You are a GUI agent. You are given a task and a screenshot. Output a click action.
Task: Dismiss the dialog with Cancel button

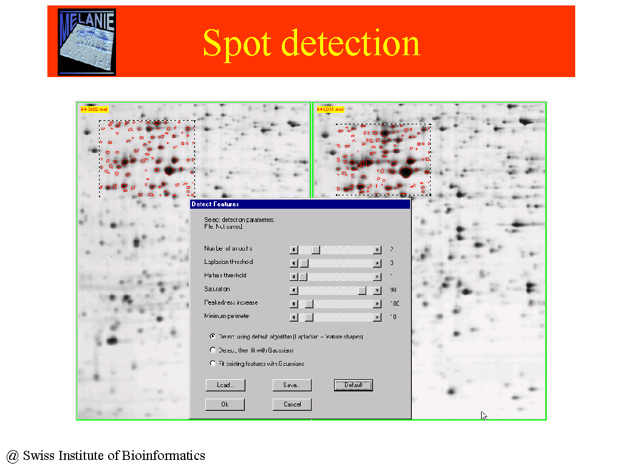pos(292,405)
